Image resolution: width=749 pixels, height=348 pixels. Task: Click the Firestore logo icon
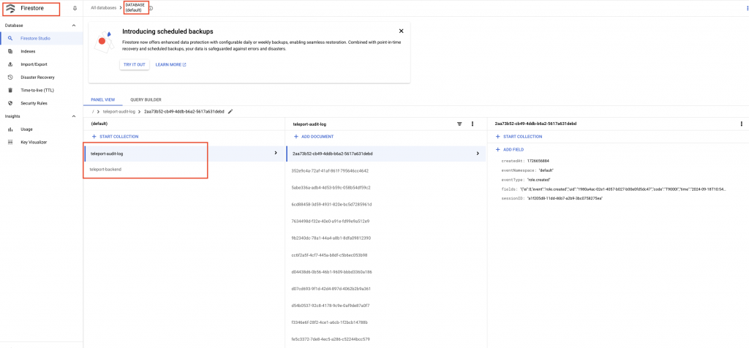pos(10,8)
